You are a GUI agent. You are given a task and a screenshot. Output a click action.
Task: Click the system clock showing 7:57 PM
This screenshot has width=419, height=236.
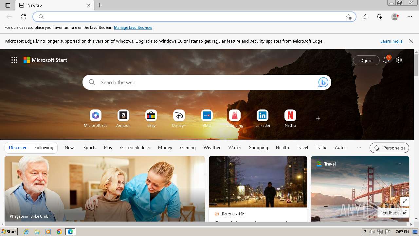(402, 232)
